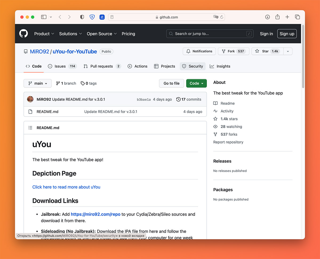Screen dimensions: 320x259
Task: Show tab overview icon
Action: point(297,17)
